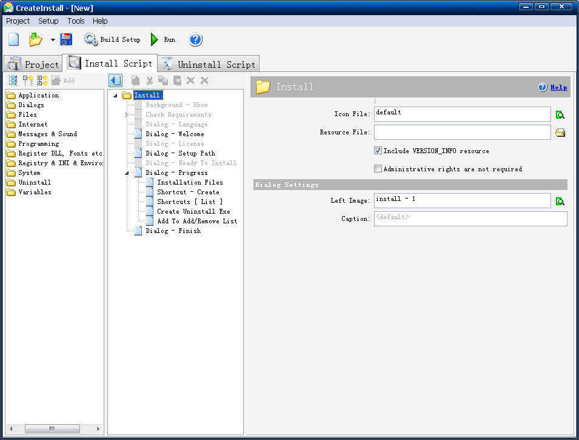Screen dimensions: 579x440
Task: Expand the Check Requirements node
Action: point(127,114)
